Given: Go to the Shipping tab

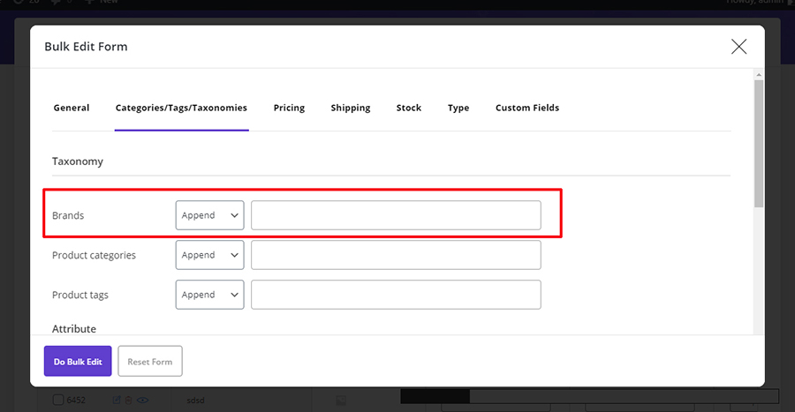Looking at the screenshot, I should pos(351,108).
